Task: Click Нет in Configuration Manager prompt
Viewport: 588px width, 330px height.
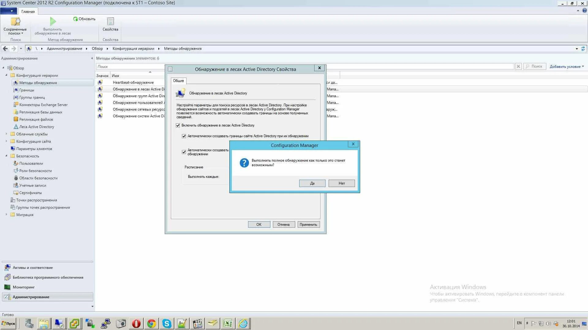Action: click(x=341, y=183)
